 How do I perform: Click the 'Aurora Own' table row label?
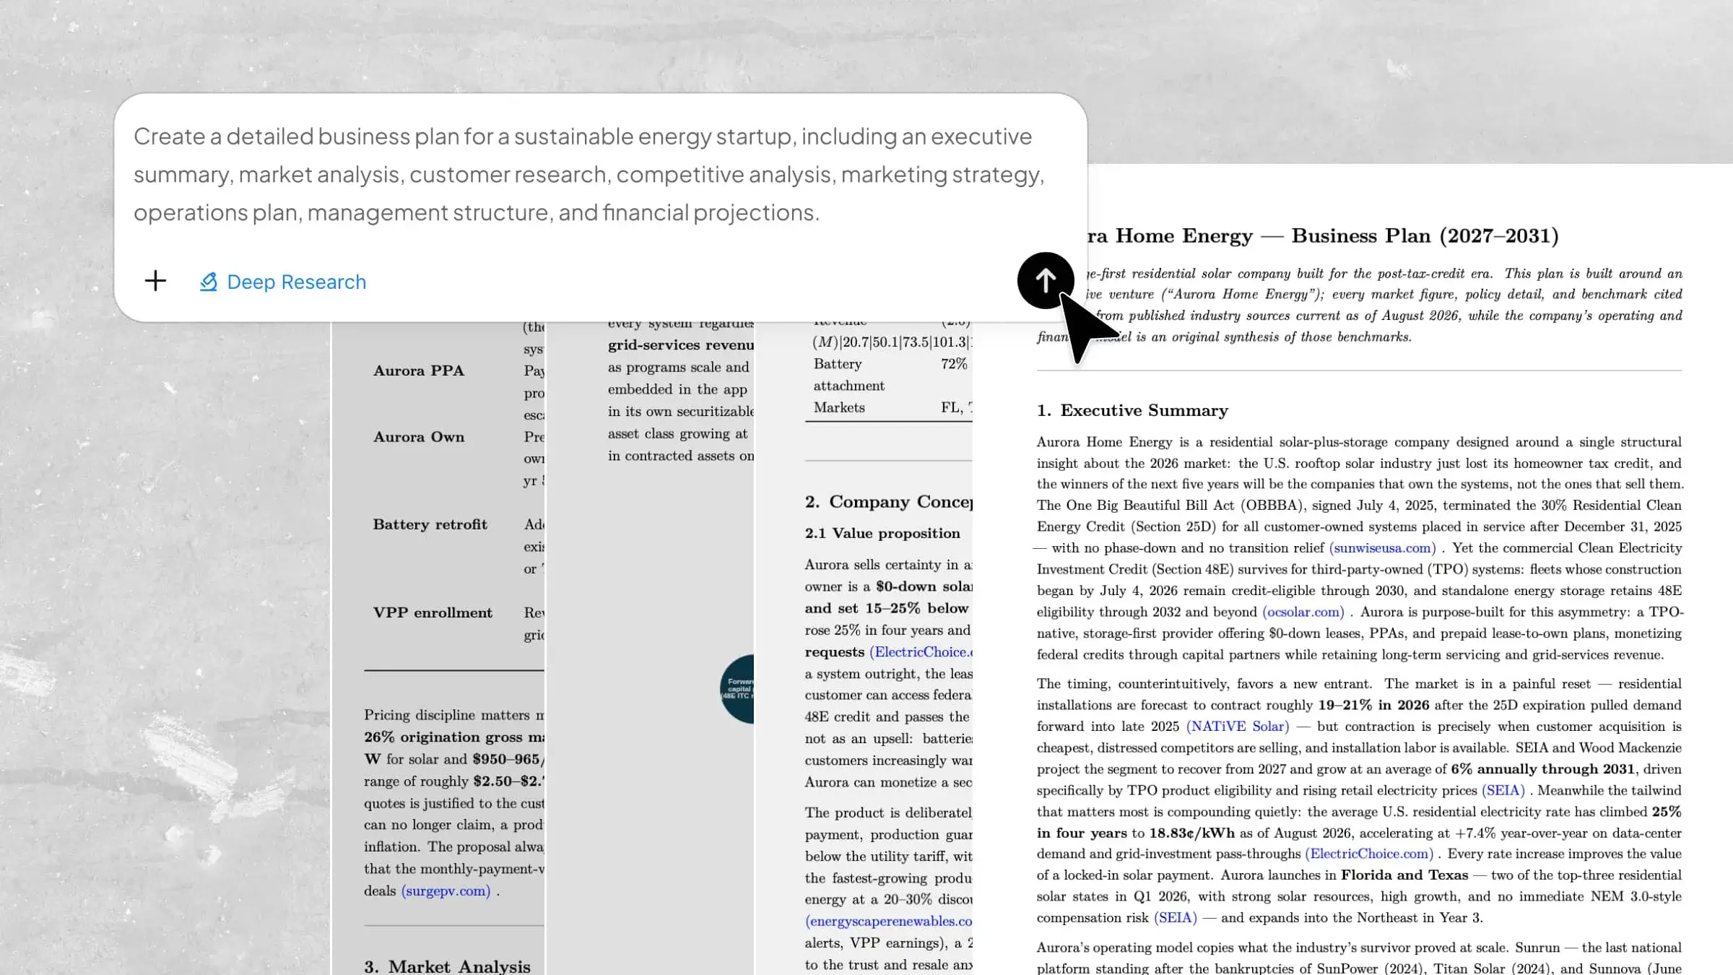coord(419,437)
